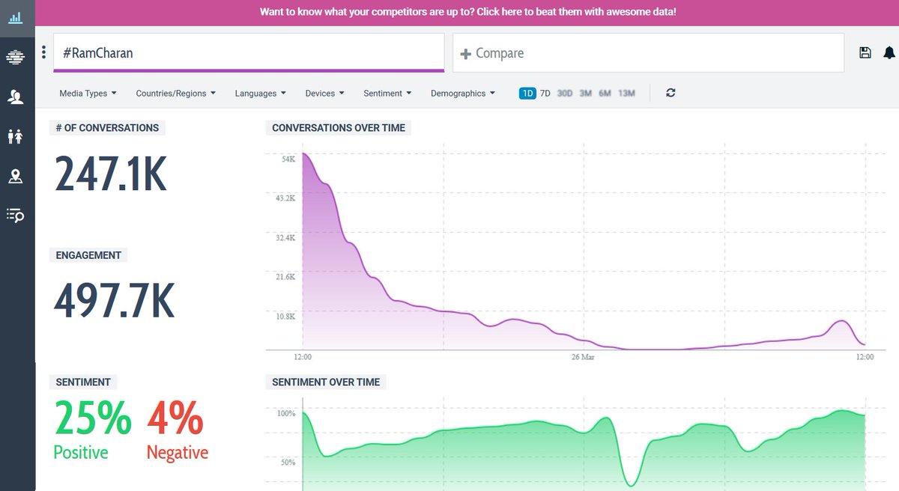
Task: Select the 1D time range
Action: tap(527, 94)
